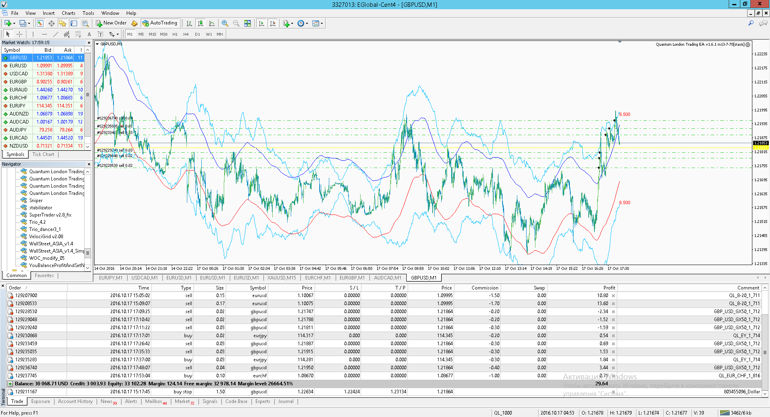Select the H4 timeframe button
770x417 pixels.
click(186, 34)
